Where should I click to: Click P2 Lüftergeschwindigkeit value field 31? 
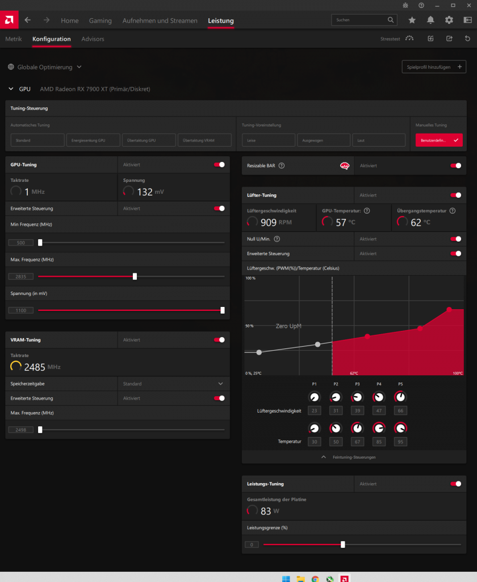(336, 410)
